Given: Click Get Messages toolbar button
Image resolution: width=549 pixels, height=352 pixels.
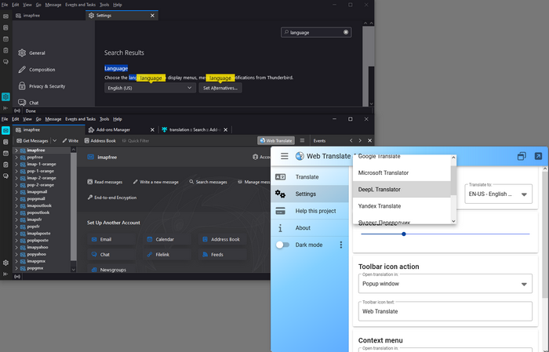Looking at the screenshot, I should pos(33,140).
